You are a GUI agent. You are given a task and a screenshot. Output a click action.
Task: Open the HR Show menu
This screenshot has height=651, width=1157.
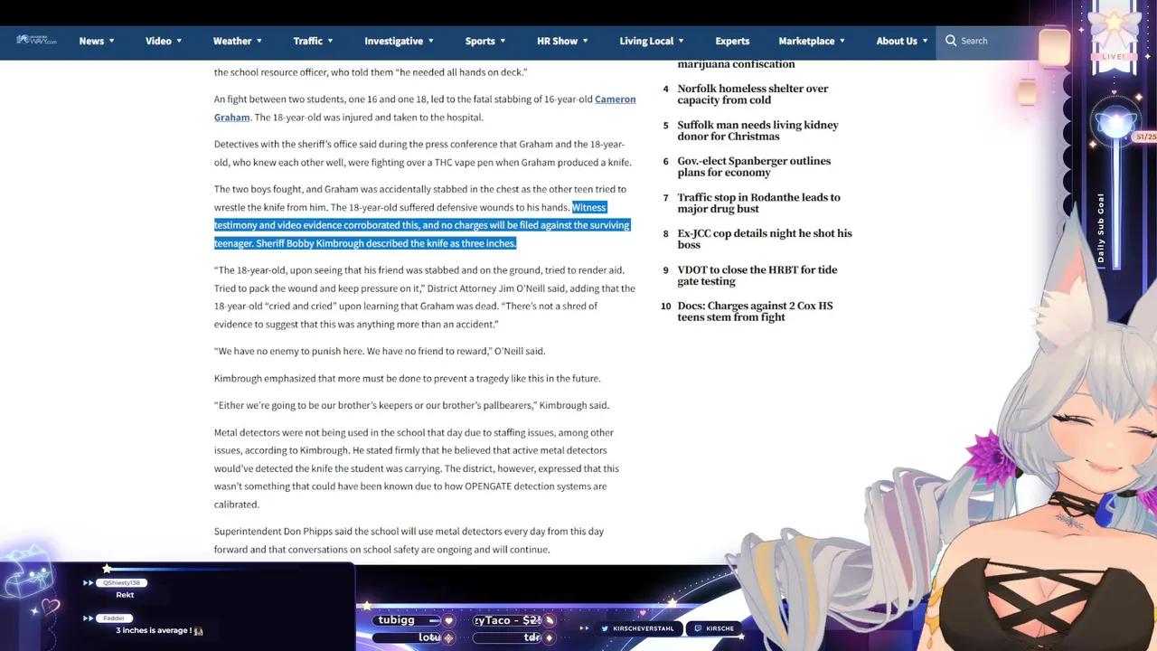pos(562,41)
